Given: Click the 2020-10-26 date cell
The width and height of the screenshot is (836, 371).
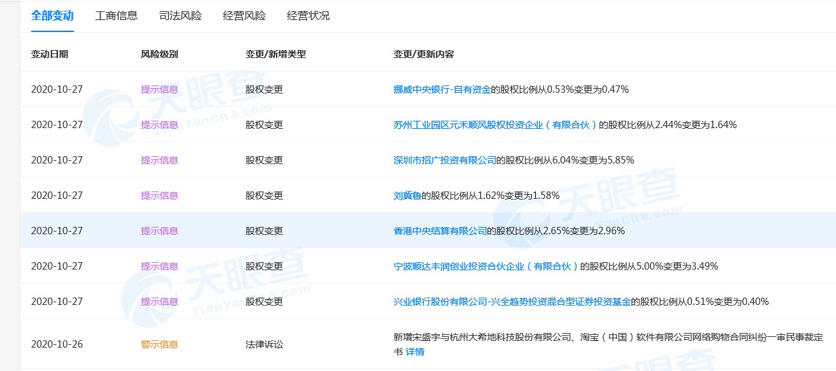Looking at the screenshot, I should [57, 344].
